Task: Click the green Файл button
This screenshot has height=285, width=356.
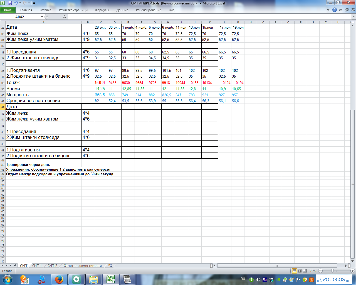Action: coord(8,10)
